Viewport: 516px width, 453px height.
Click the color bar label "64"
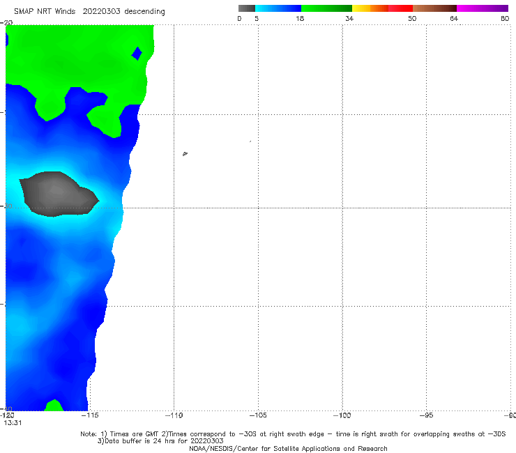coord(454,18)
